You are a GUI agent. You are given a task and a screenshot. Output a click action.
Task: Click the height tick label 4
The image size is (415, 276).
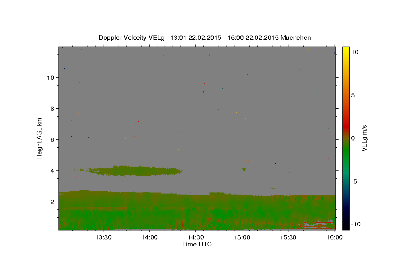[52, 170]
